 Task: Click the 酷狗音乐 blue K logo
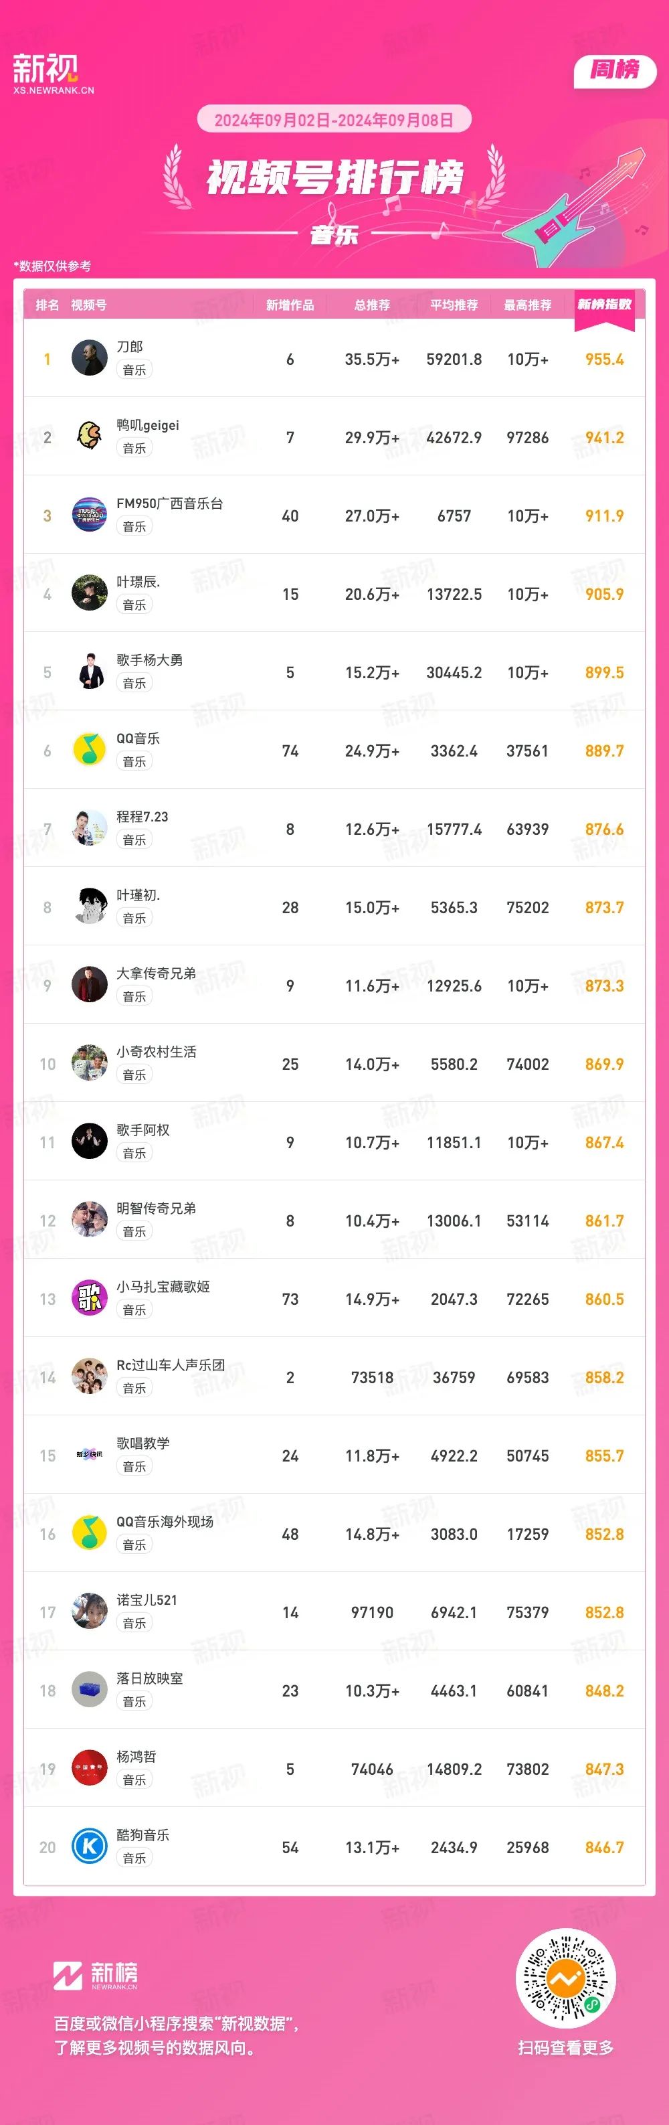point(89,1847)
